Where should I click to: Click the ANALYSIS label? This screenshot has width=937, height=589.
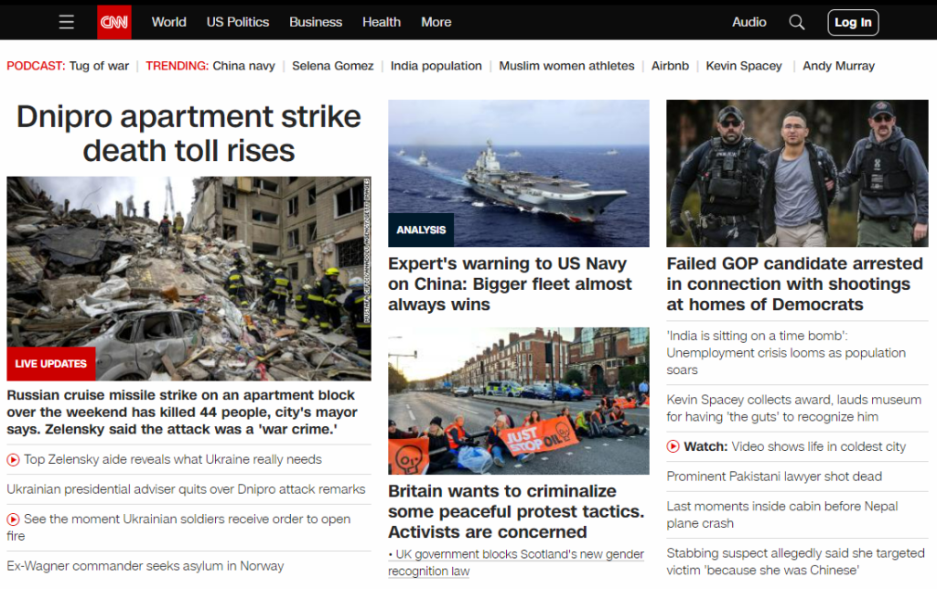[x=421, y=230]
